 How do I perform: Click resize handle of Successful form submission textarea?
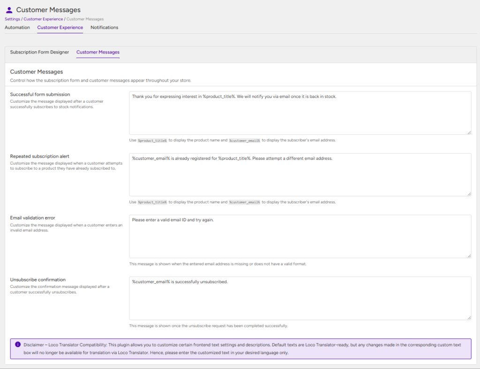469,132
